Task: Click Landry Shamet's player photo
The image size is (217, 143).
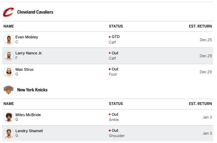Action: tap(8, 133)
